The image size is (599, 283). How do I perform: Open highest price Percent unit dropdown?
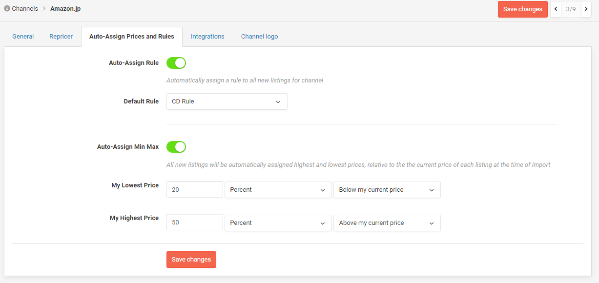coord(278,222)
